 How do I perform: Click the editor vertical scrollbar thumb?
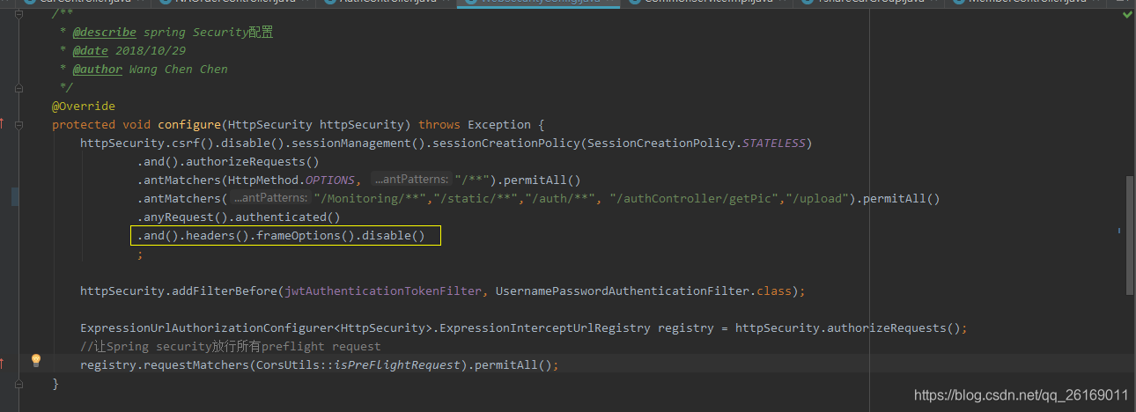1130,235
